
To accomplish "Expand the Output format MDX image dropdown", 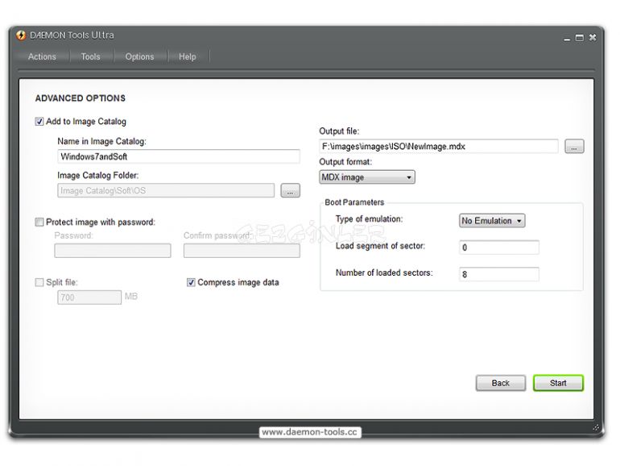I will [367, 177].
